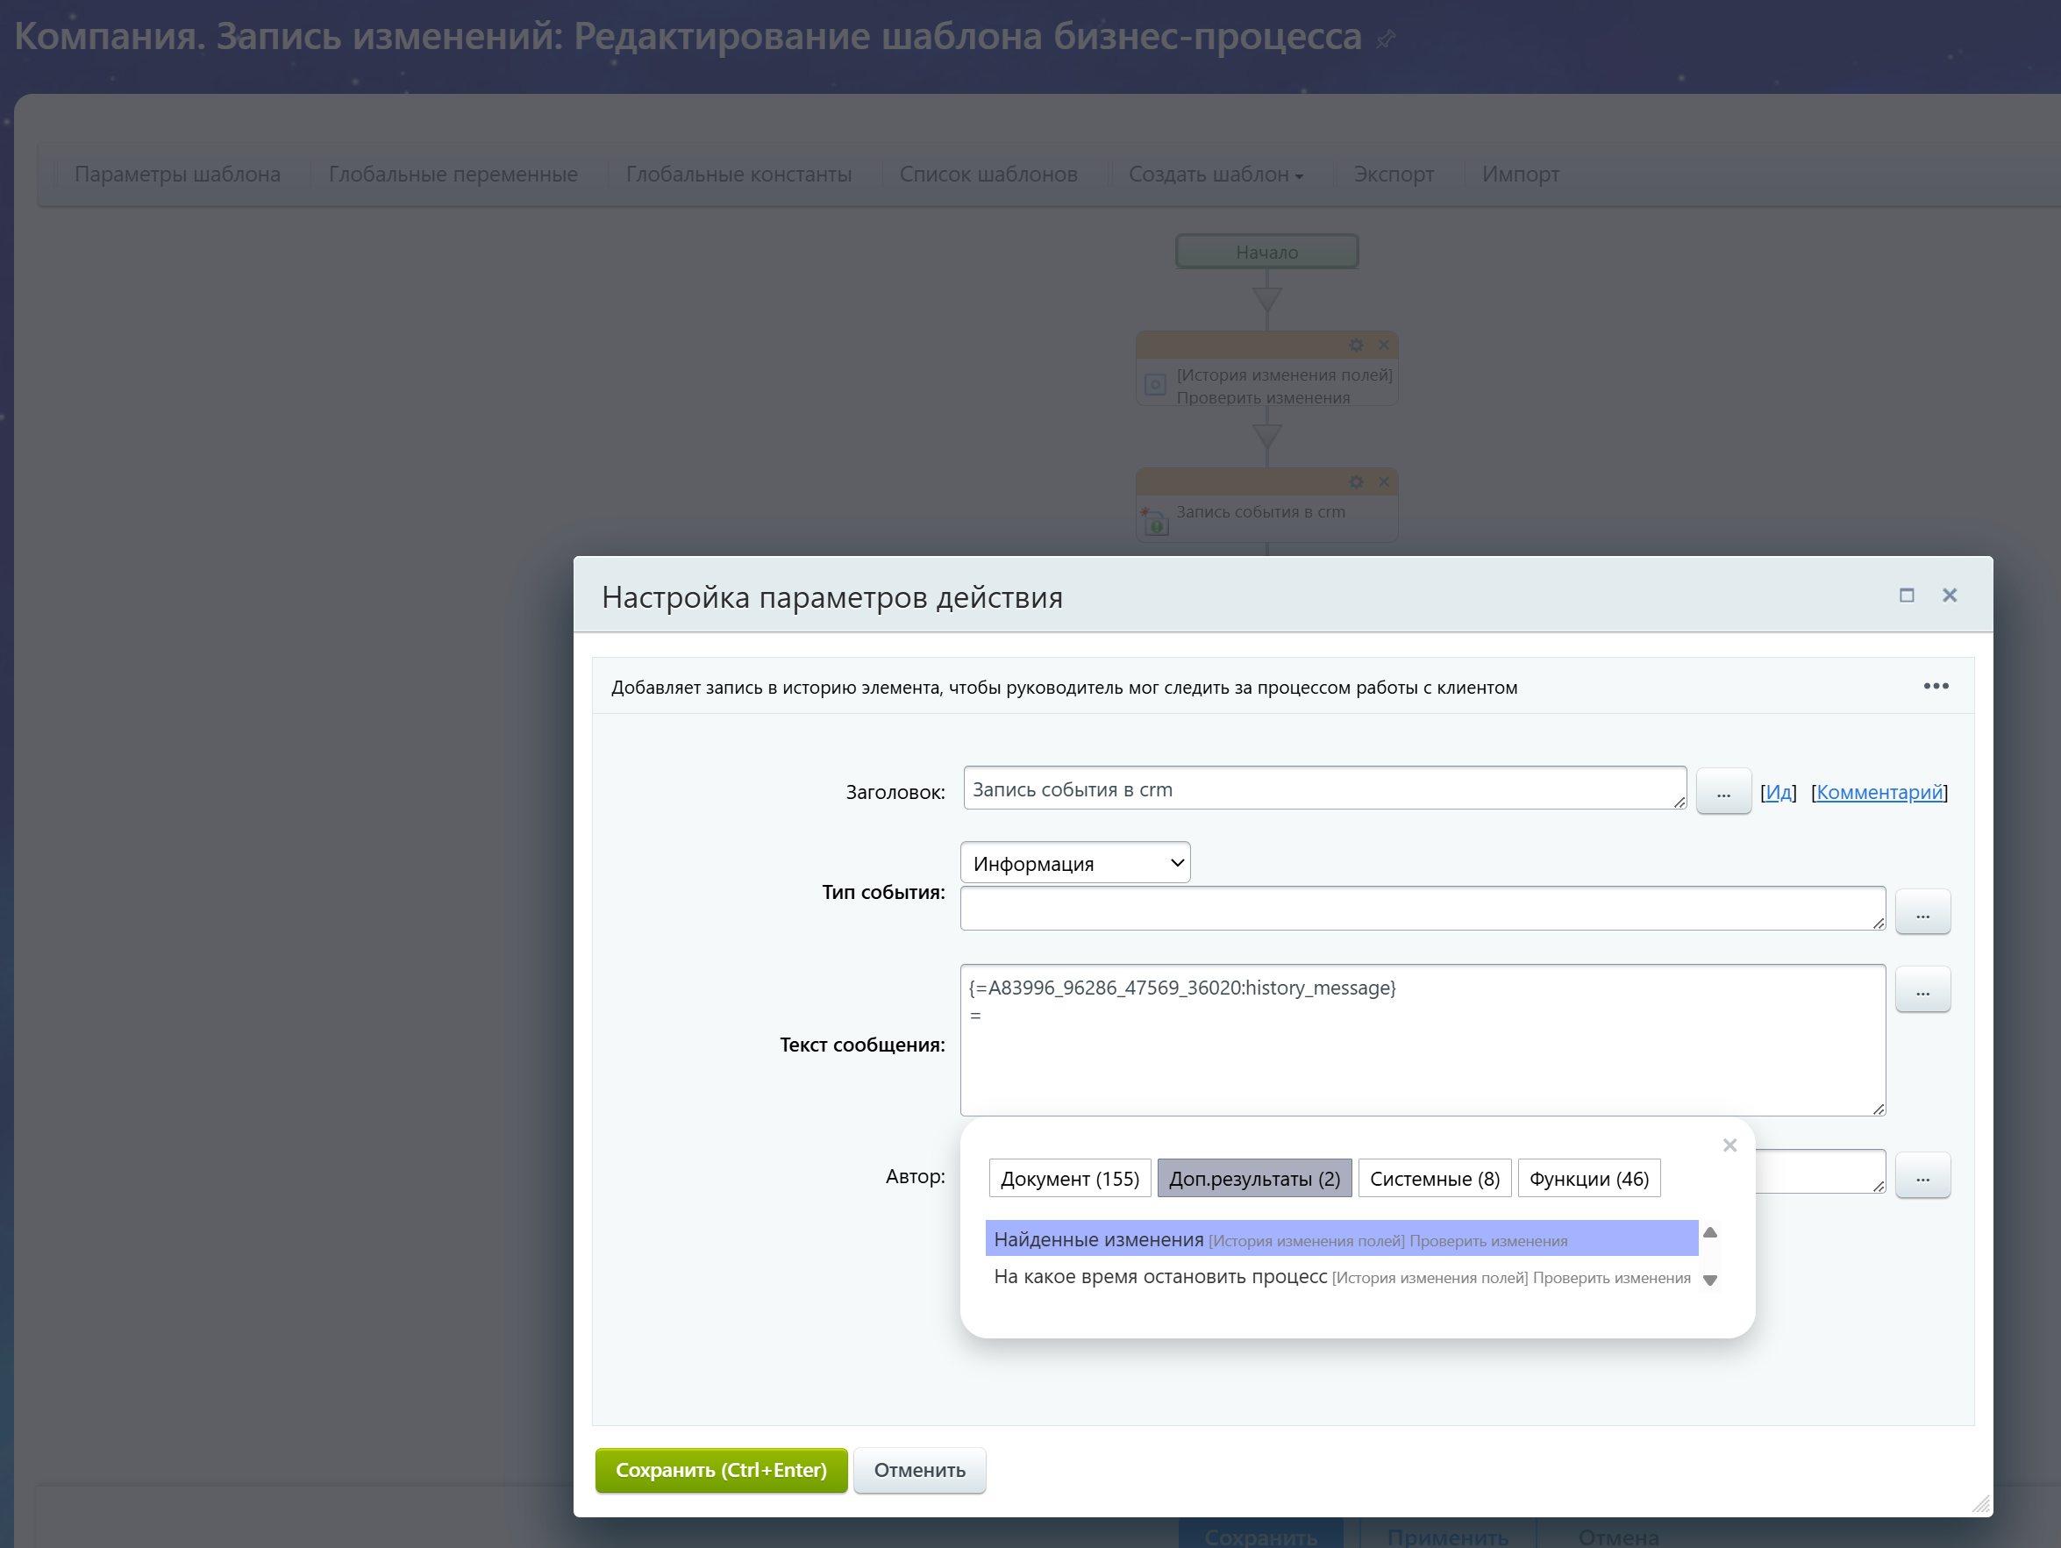Open value picker for Автор field
2061x1548 pixels.
1922,1176
